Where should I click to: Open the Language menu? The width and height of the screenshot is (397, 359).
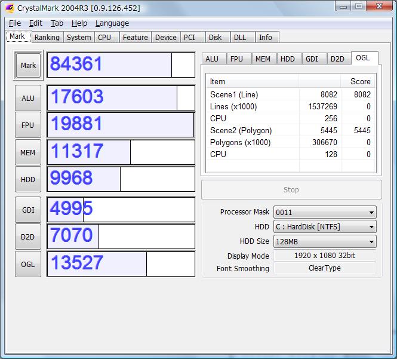112,23
